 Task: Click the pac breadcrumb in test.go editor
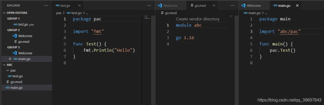59,13
